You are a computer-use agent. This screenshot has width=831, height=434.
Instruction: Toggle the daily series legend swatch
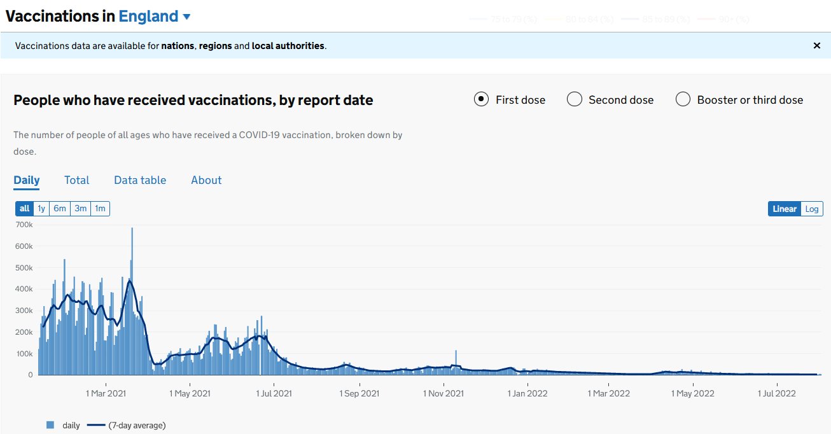50,425
